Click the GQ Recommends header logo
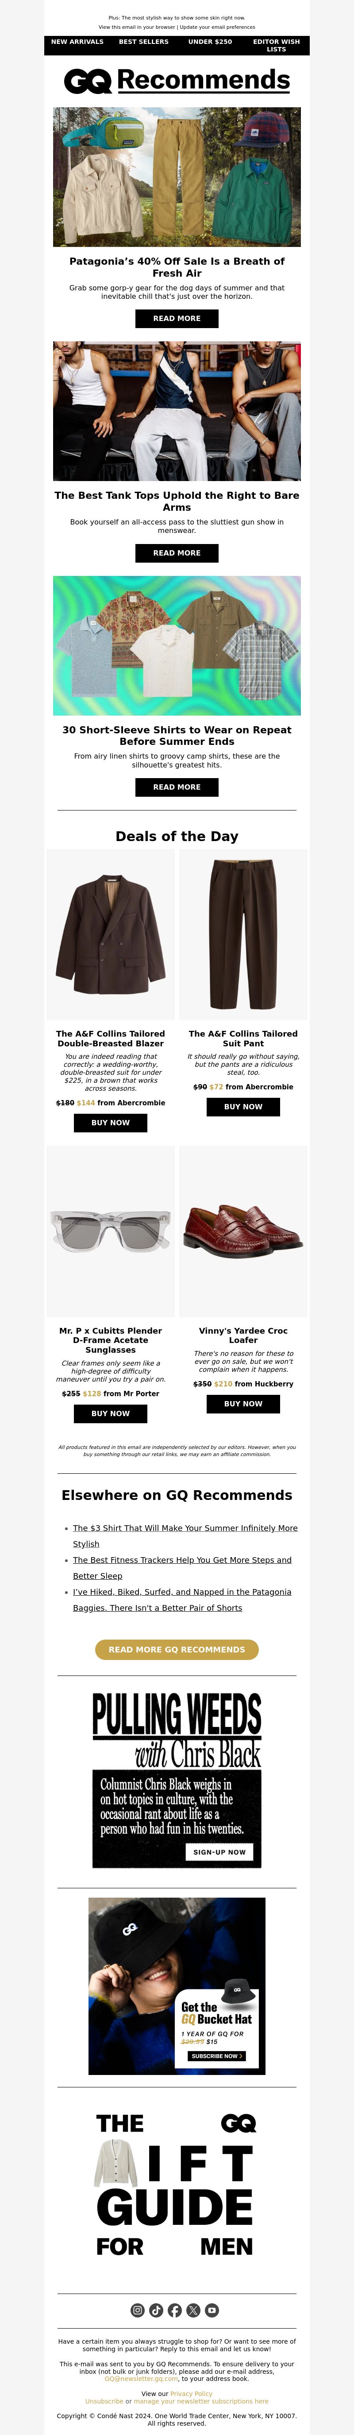This screenshot has height=2435, width=354. click(177, 80)
